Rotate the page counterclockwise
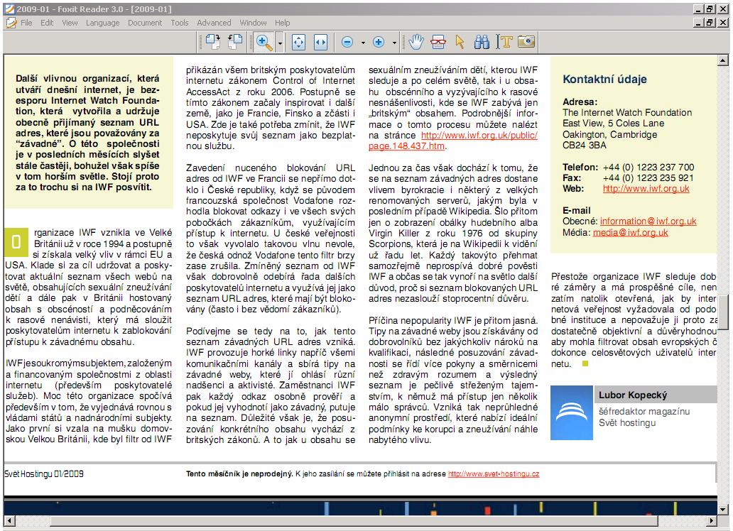This screenshot has height=531, width=733. pos(234,42)
